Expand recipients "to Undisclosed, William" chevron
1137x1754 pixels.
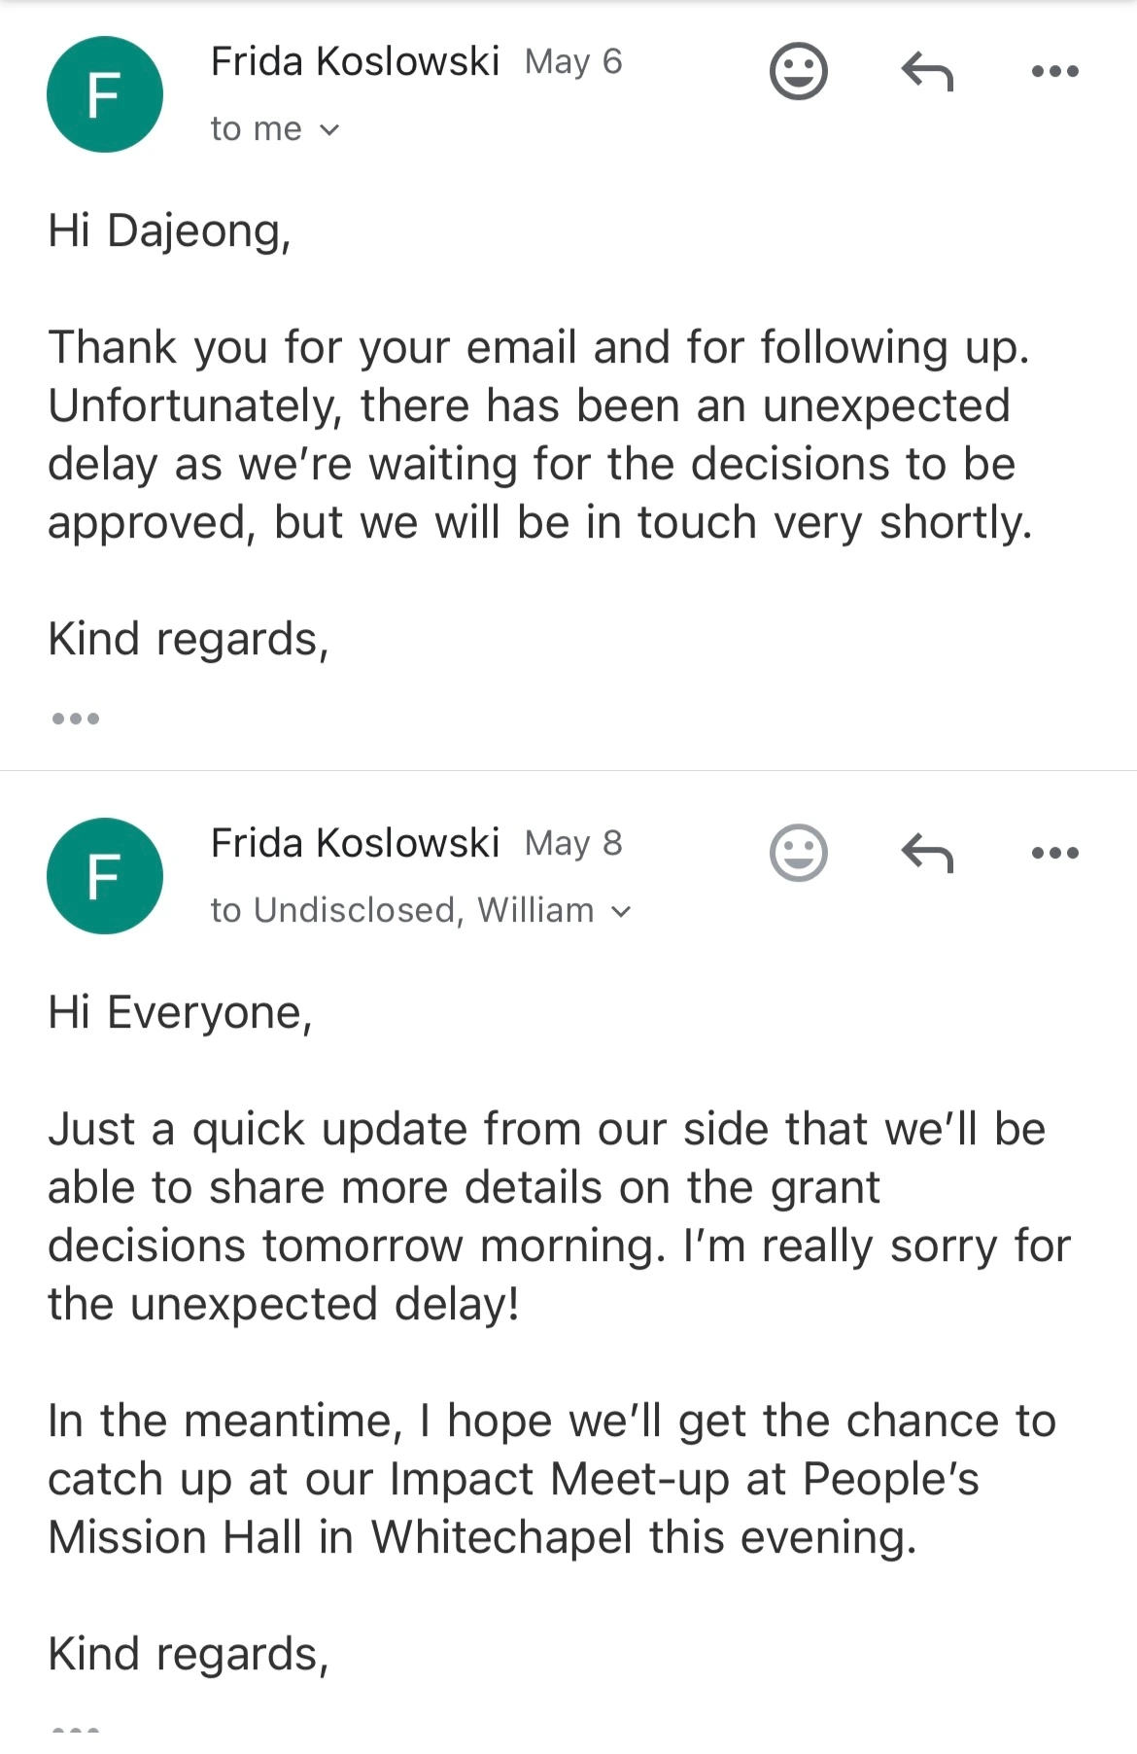621,912
